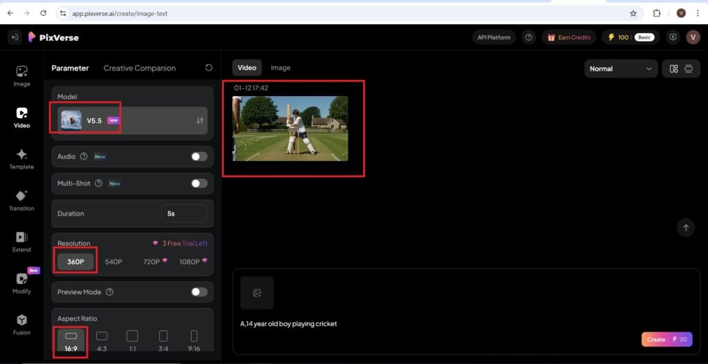This screenshot has width=708, height=364.
Task: Open the Normal mode dropdown
Action: point(621,68)
